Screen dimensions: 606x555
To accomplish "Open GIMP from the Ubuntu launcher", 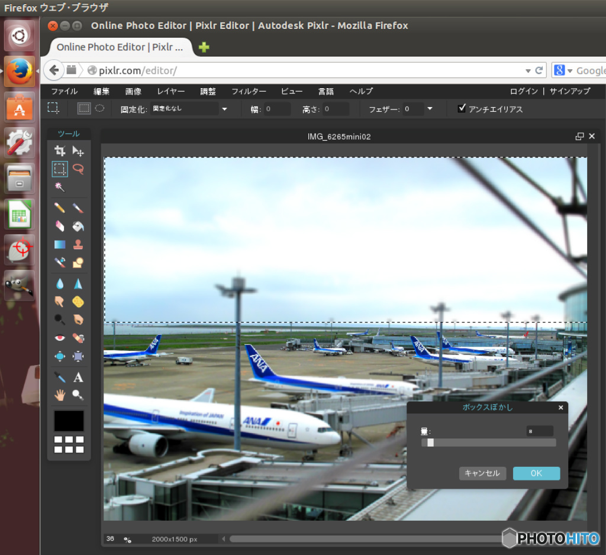I will point(20,286).
